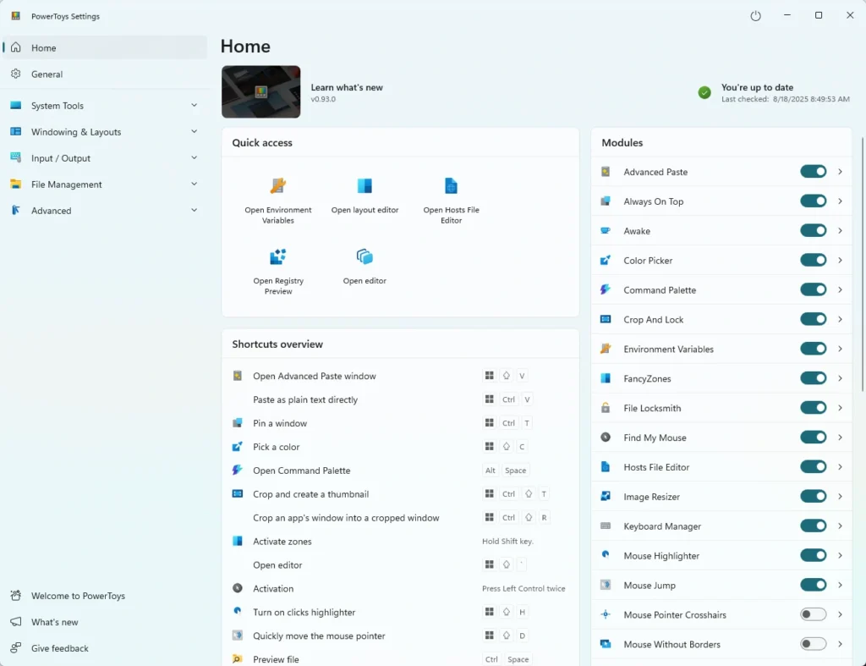The image size is (866, 666).
Task: Click the Awake icon in Modules list
Action: click(606, 230)
